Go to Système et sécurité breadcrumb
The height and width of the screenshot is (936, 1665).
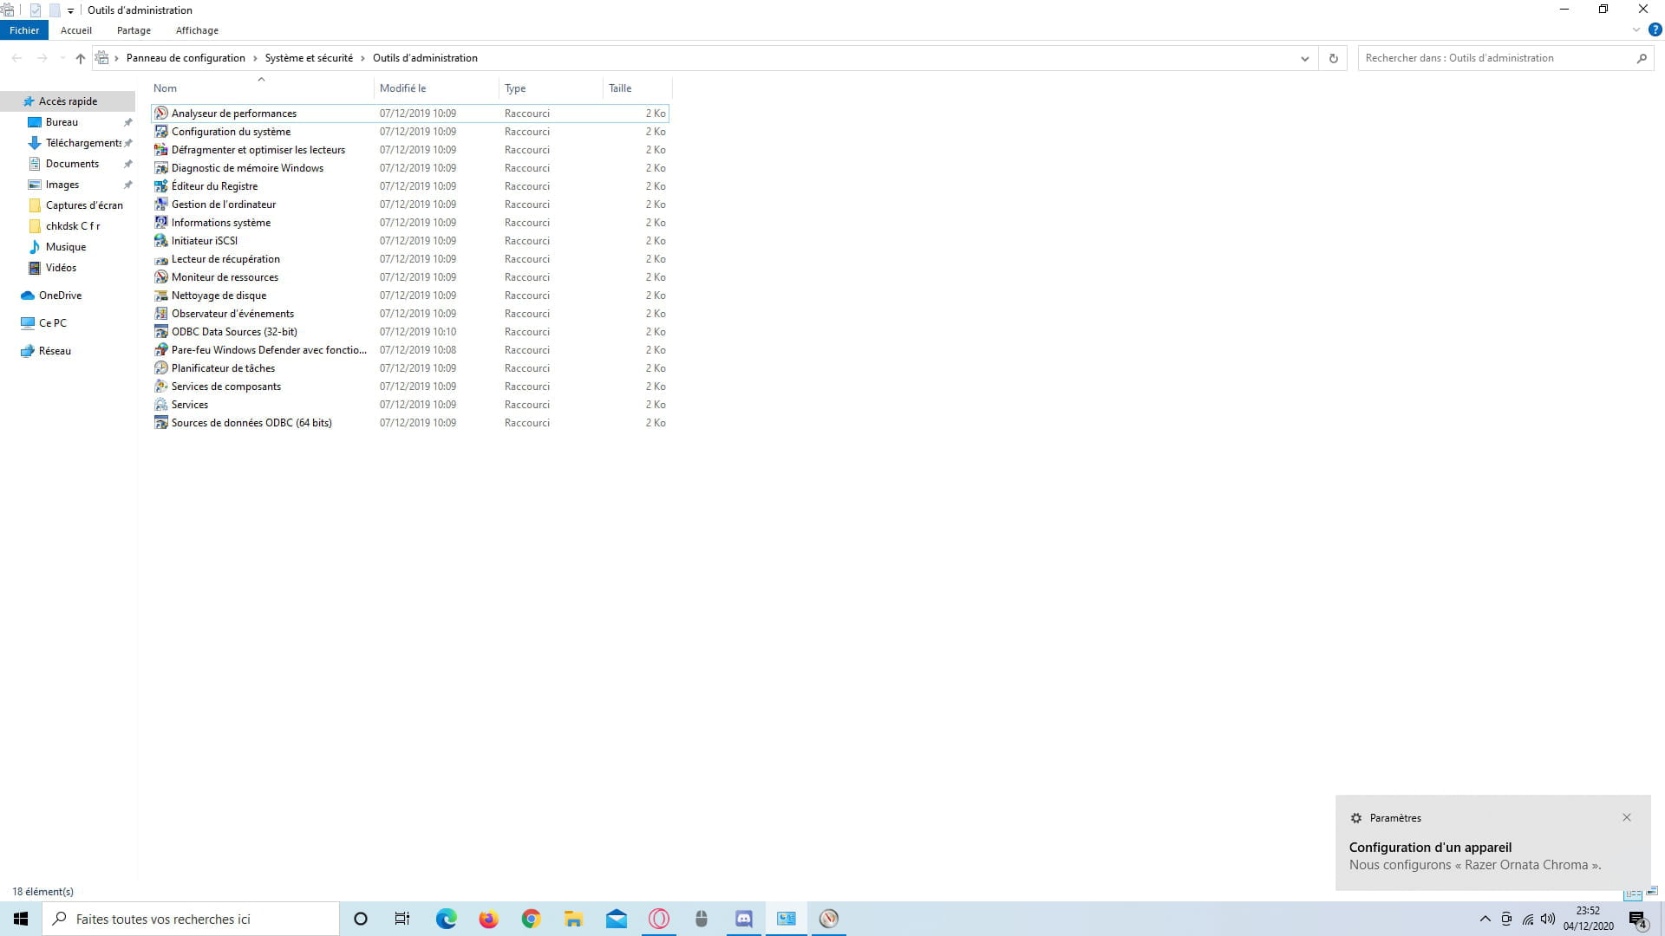[309, 58]
